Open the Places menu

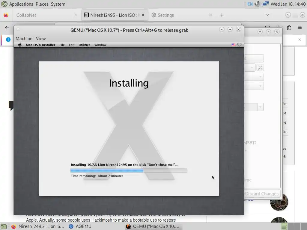(x=42, y=4)
